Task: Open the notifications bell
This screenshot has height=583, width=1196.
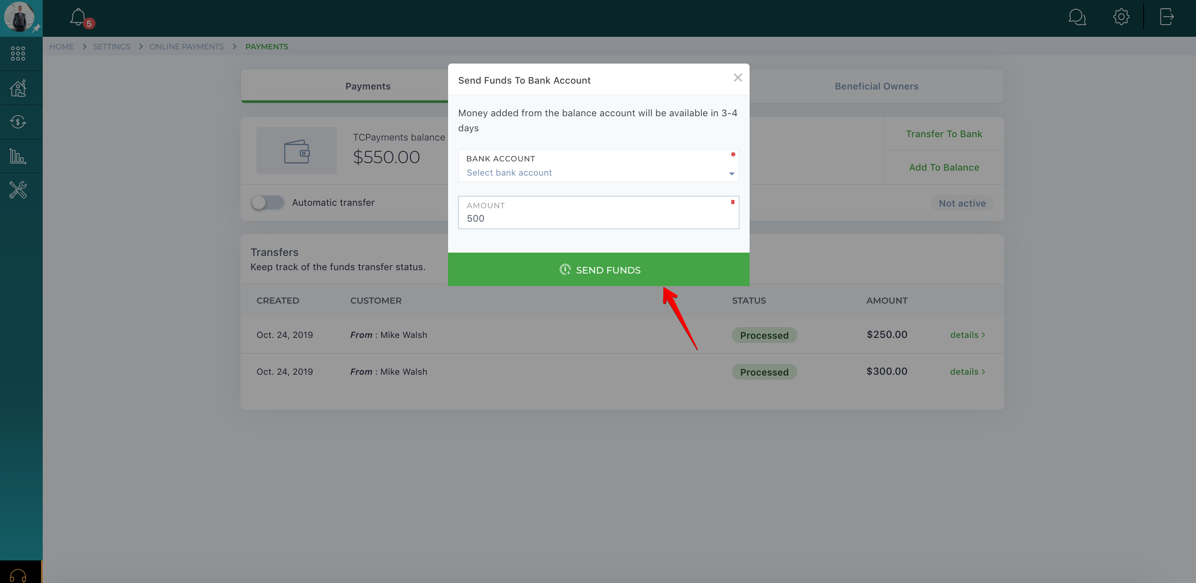Action: click(79, 18)
